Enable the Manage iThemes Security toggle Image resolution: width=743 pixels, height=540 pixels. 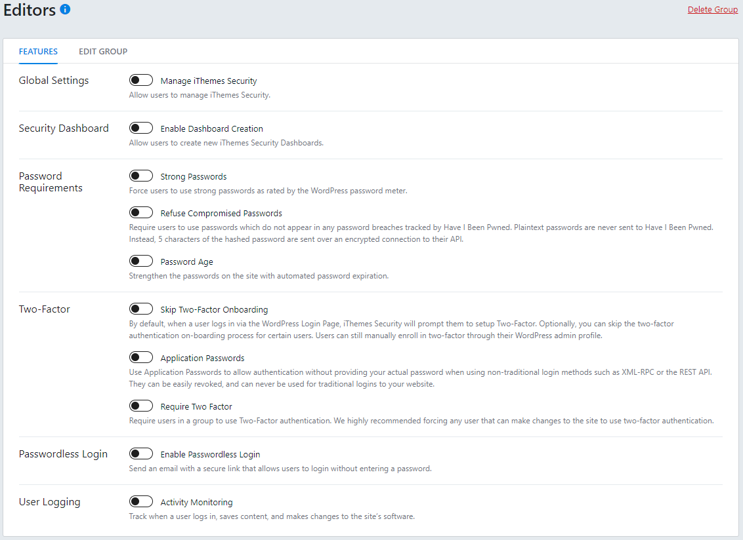tap(140, 79)
